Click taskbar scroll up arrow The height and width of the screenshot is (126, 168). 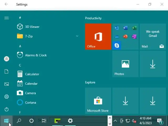point(110,118)
